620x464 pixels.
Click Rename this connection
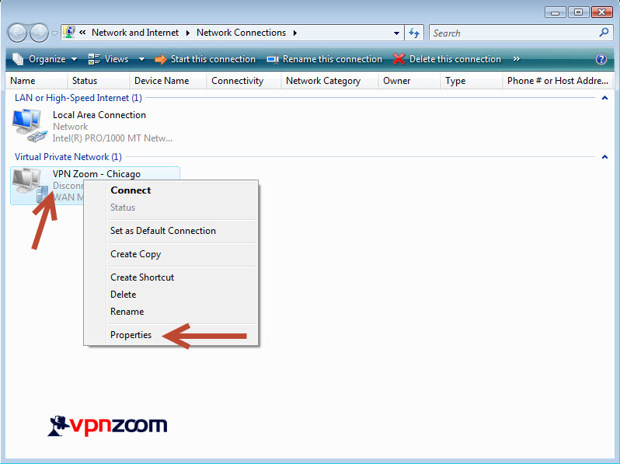tap(324, 59)
